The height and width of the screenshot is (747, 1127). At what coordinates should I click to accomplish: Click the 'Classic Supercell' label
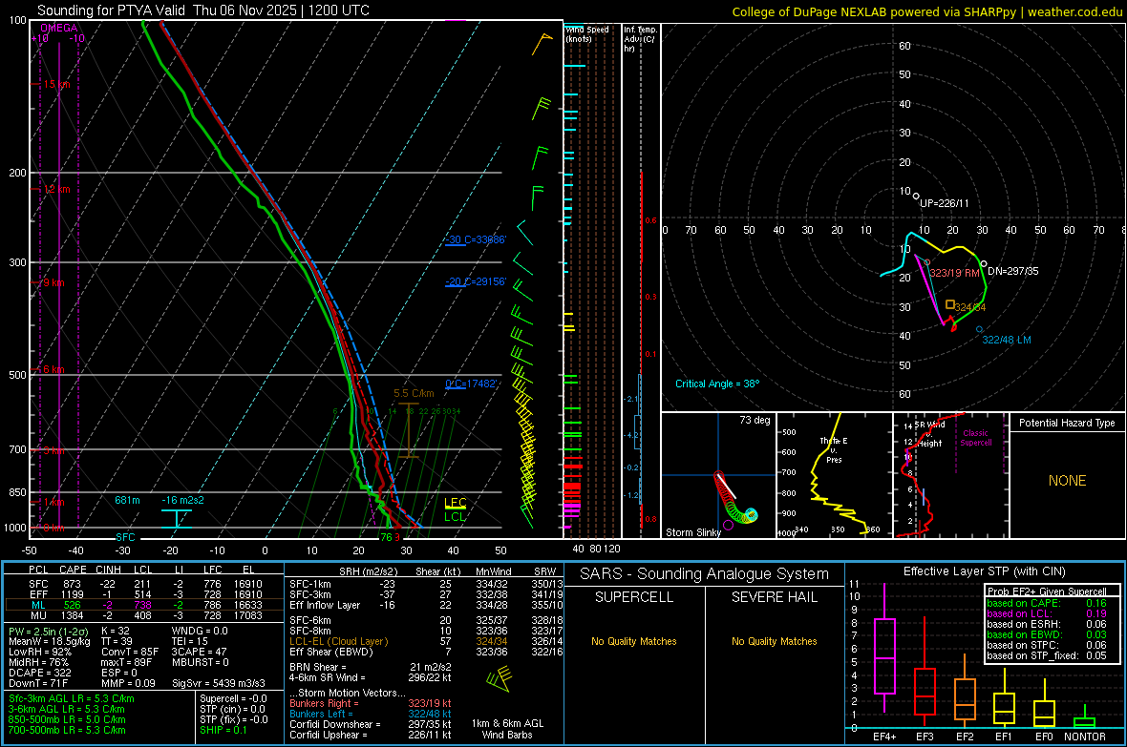coord(975,438)
